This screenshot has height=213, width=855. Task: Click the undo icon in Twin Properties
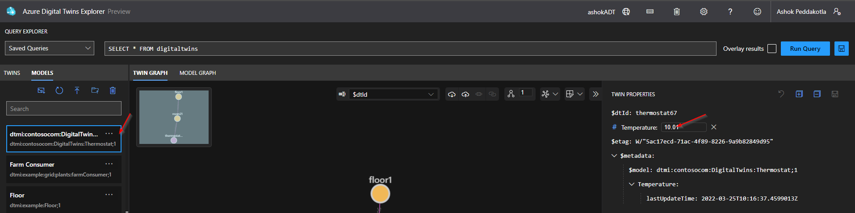781,94
